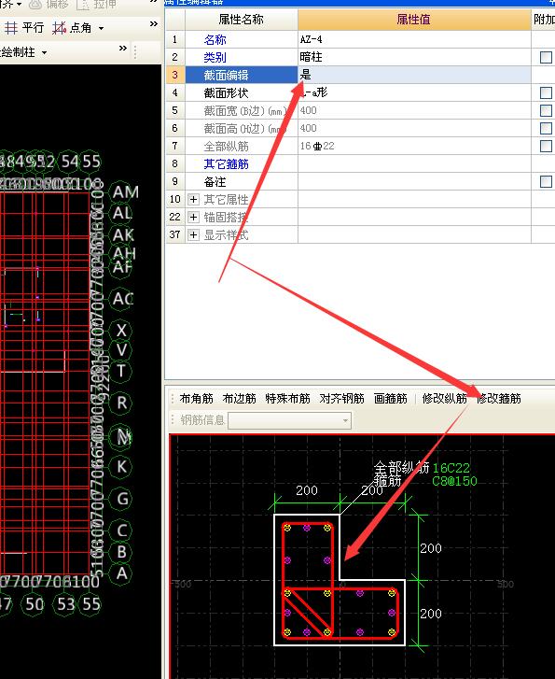Click axis label X in drawing

click(x=121, y=331)
